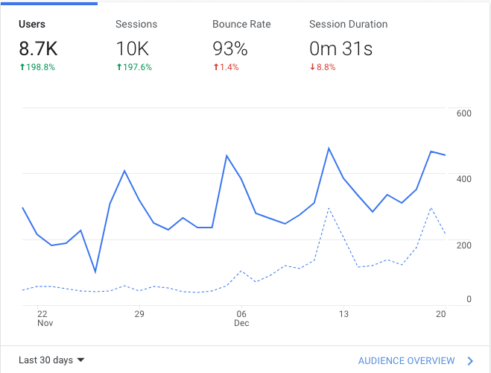Click the 0m 31s duration value

pyautogui.click(x=340, y=49)
